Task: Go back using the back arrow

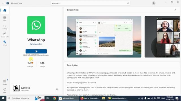Action: point(3,3)
